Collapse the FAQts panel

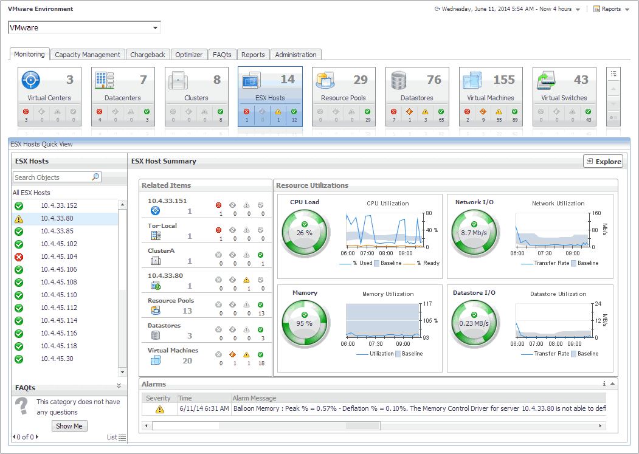[119, 386]
